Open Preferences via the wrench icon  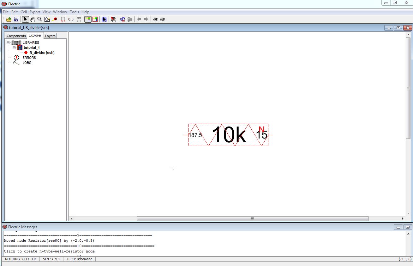[113, 19]
